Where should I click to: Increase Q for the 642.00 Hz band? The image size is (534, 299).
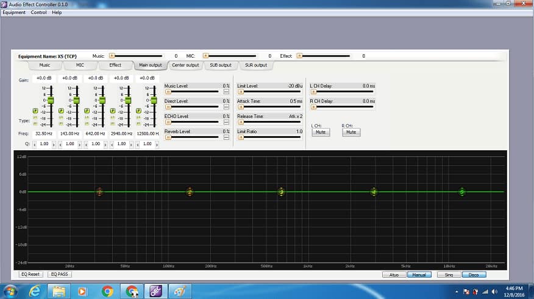tap(105, 145)
